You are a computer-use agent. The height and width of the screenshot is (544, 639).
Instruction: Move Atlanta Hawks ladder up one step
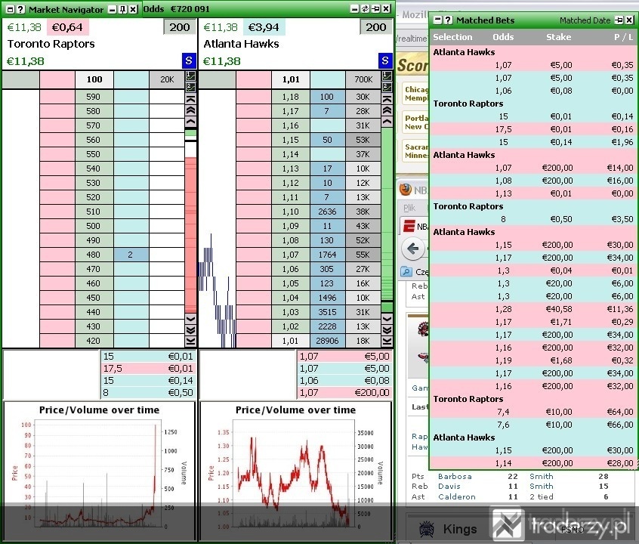click(387, 121)
